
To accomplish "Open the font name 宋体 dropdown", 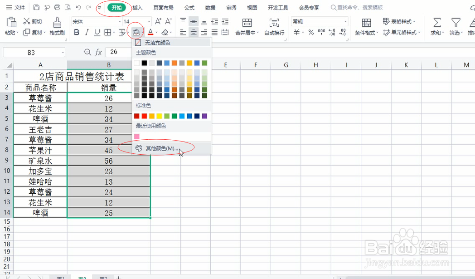I will pos(120,21).
